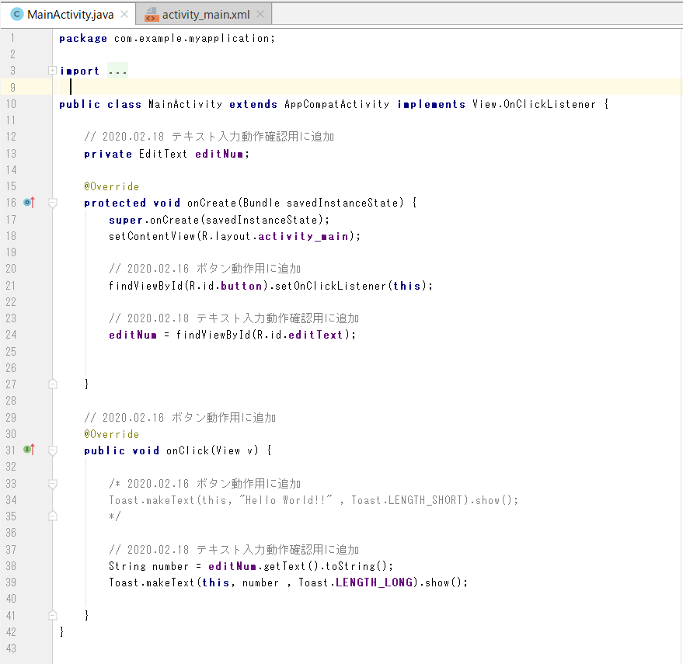
Task: Click the fold end marker on line 41
Action: (x=53, y=615)
